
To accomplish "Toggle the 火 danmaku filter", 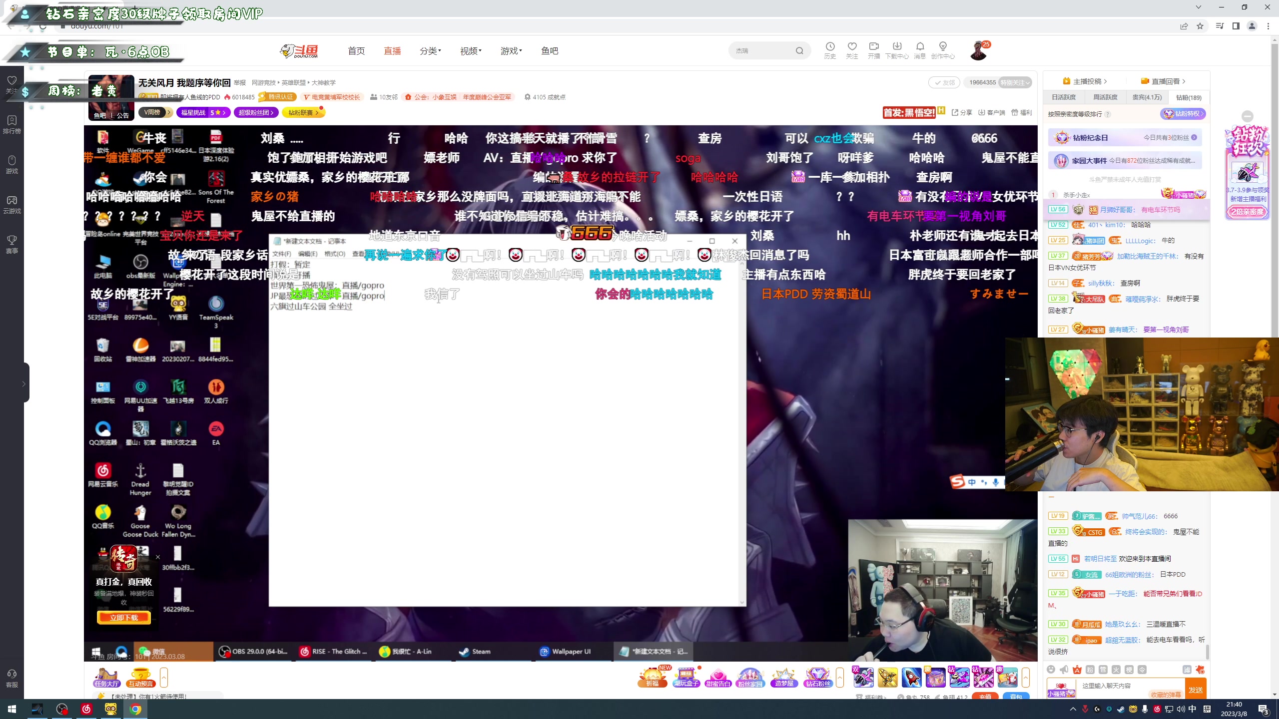I will [1116, 670].
